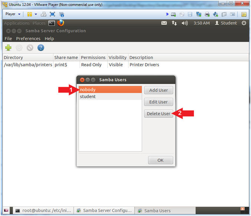Click the Printer Drivers description cell
The width and height of the screenshot is (251, 216).
click(x=144, y=65)
